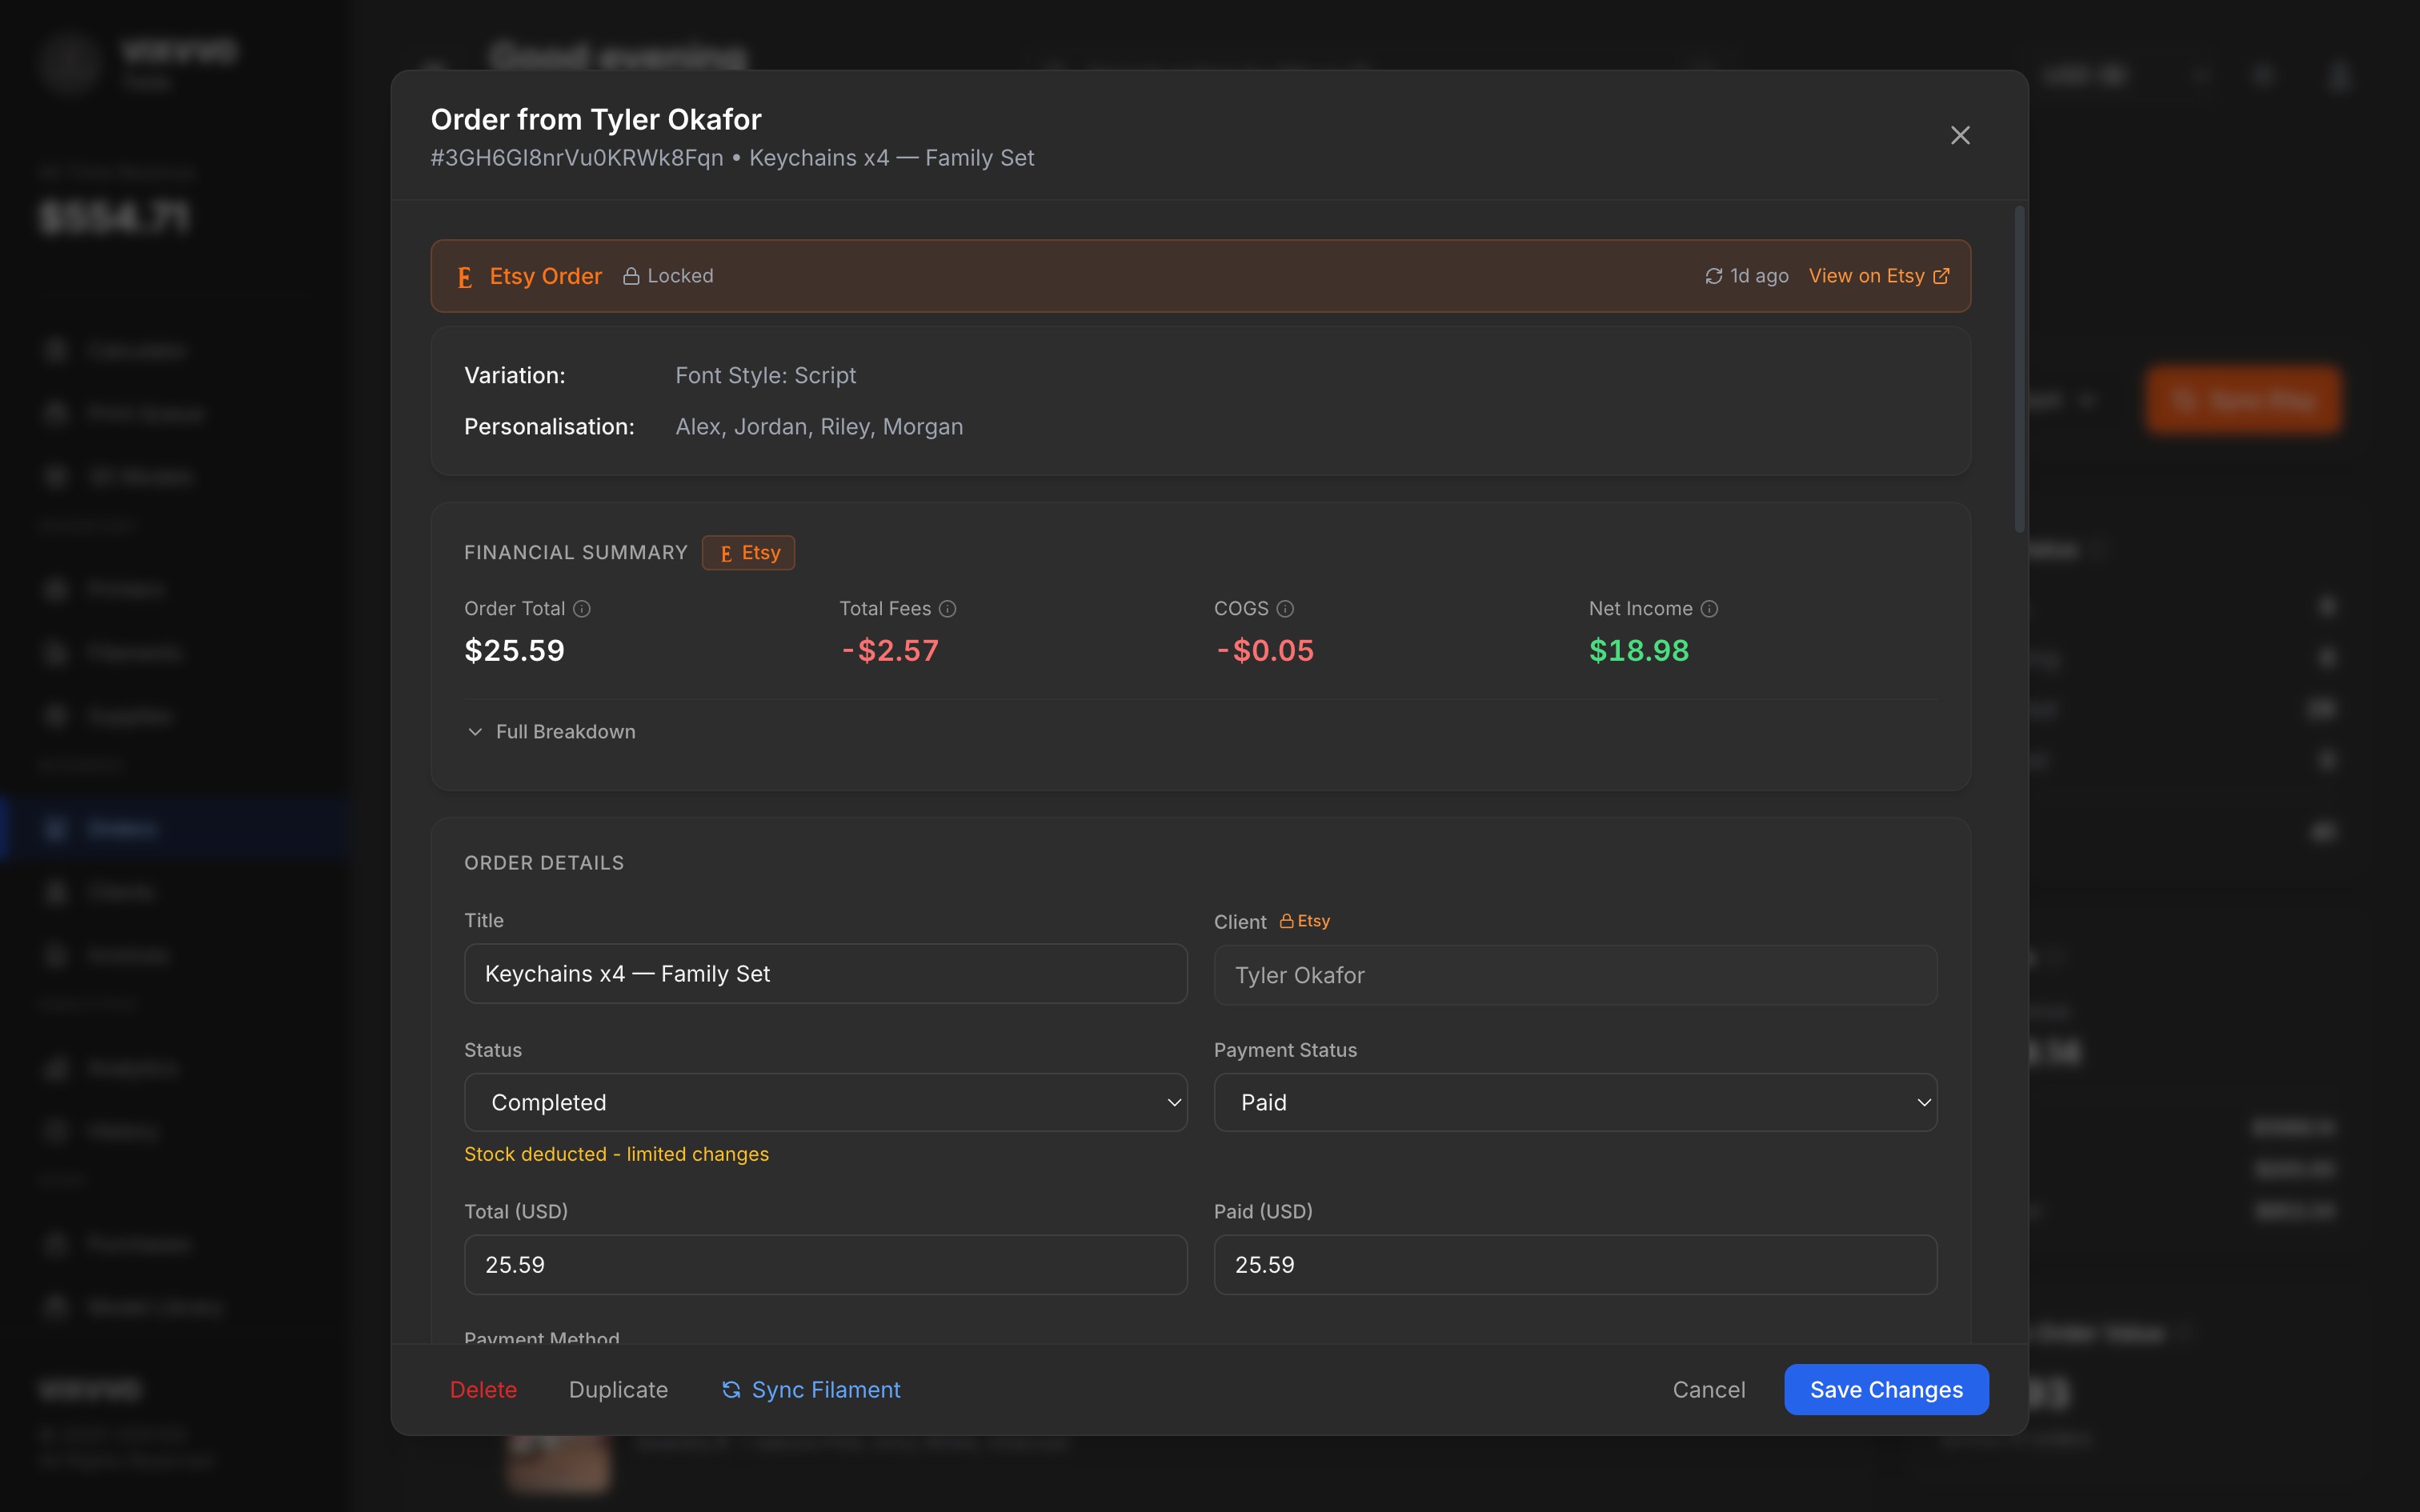
Task: Open the Status dropdown showing Completed
Action: coord(825,1102)
